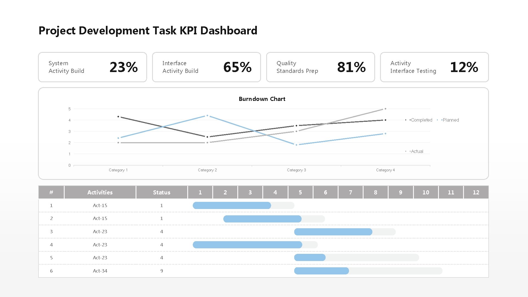The width and height of the screenshot is (528, 297).
Task: Click the 65% percentage value
Action: (x=238, y=67)
